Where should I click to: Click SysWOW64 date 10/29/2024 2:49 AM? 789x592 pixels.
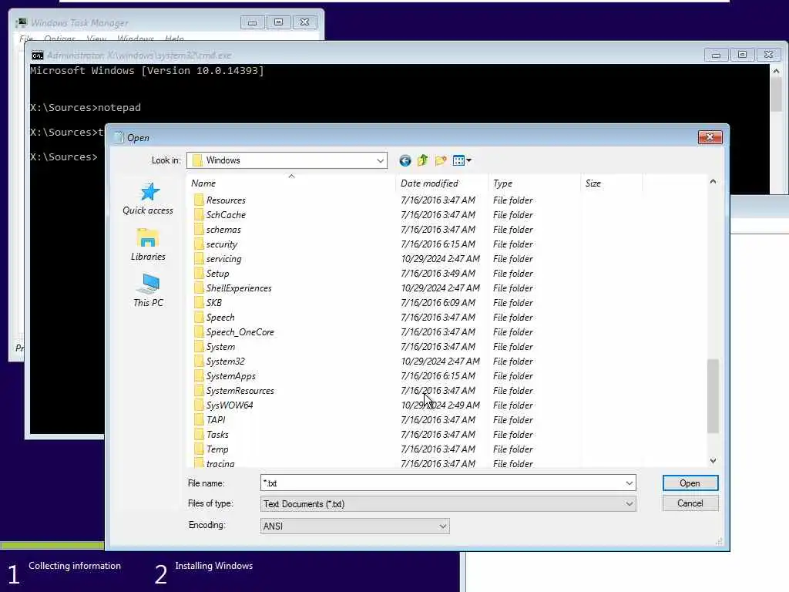pyautogui.click(x=440, y=405)
